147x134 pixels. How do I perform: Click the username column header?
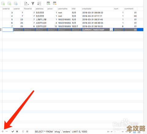coord(62,9)
